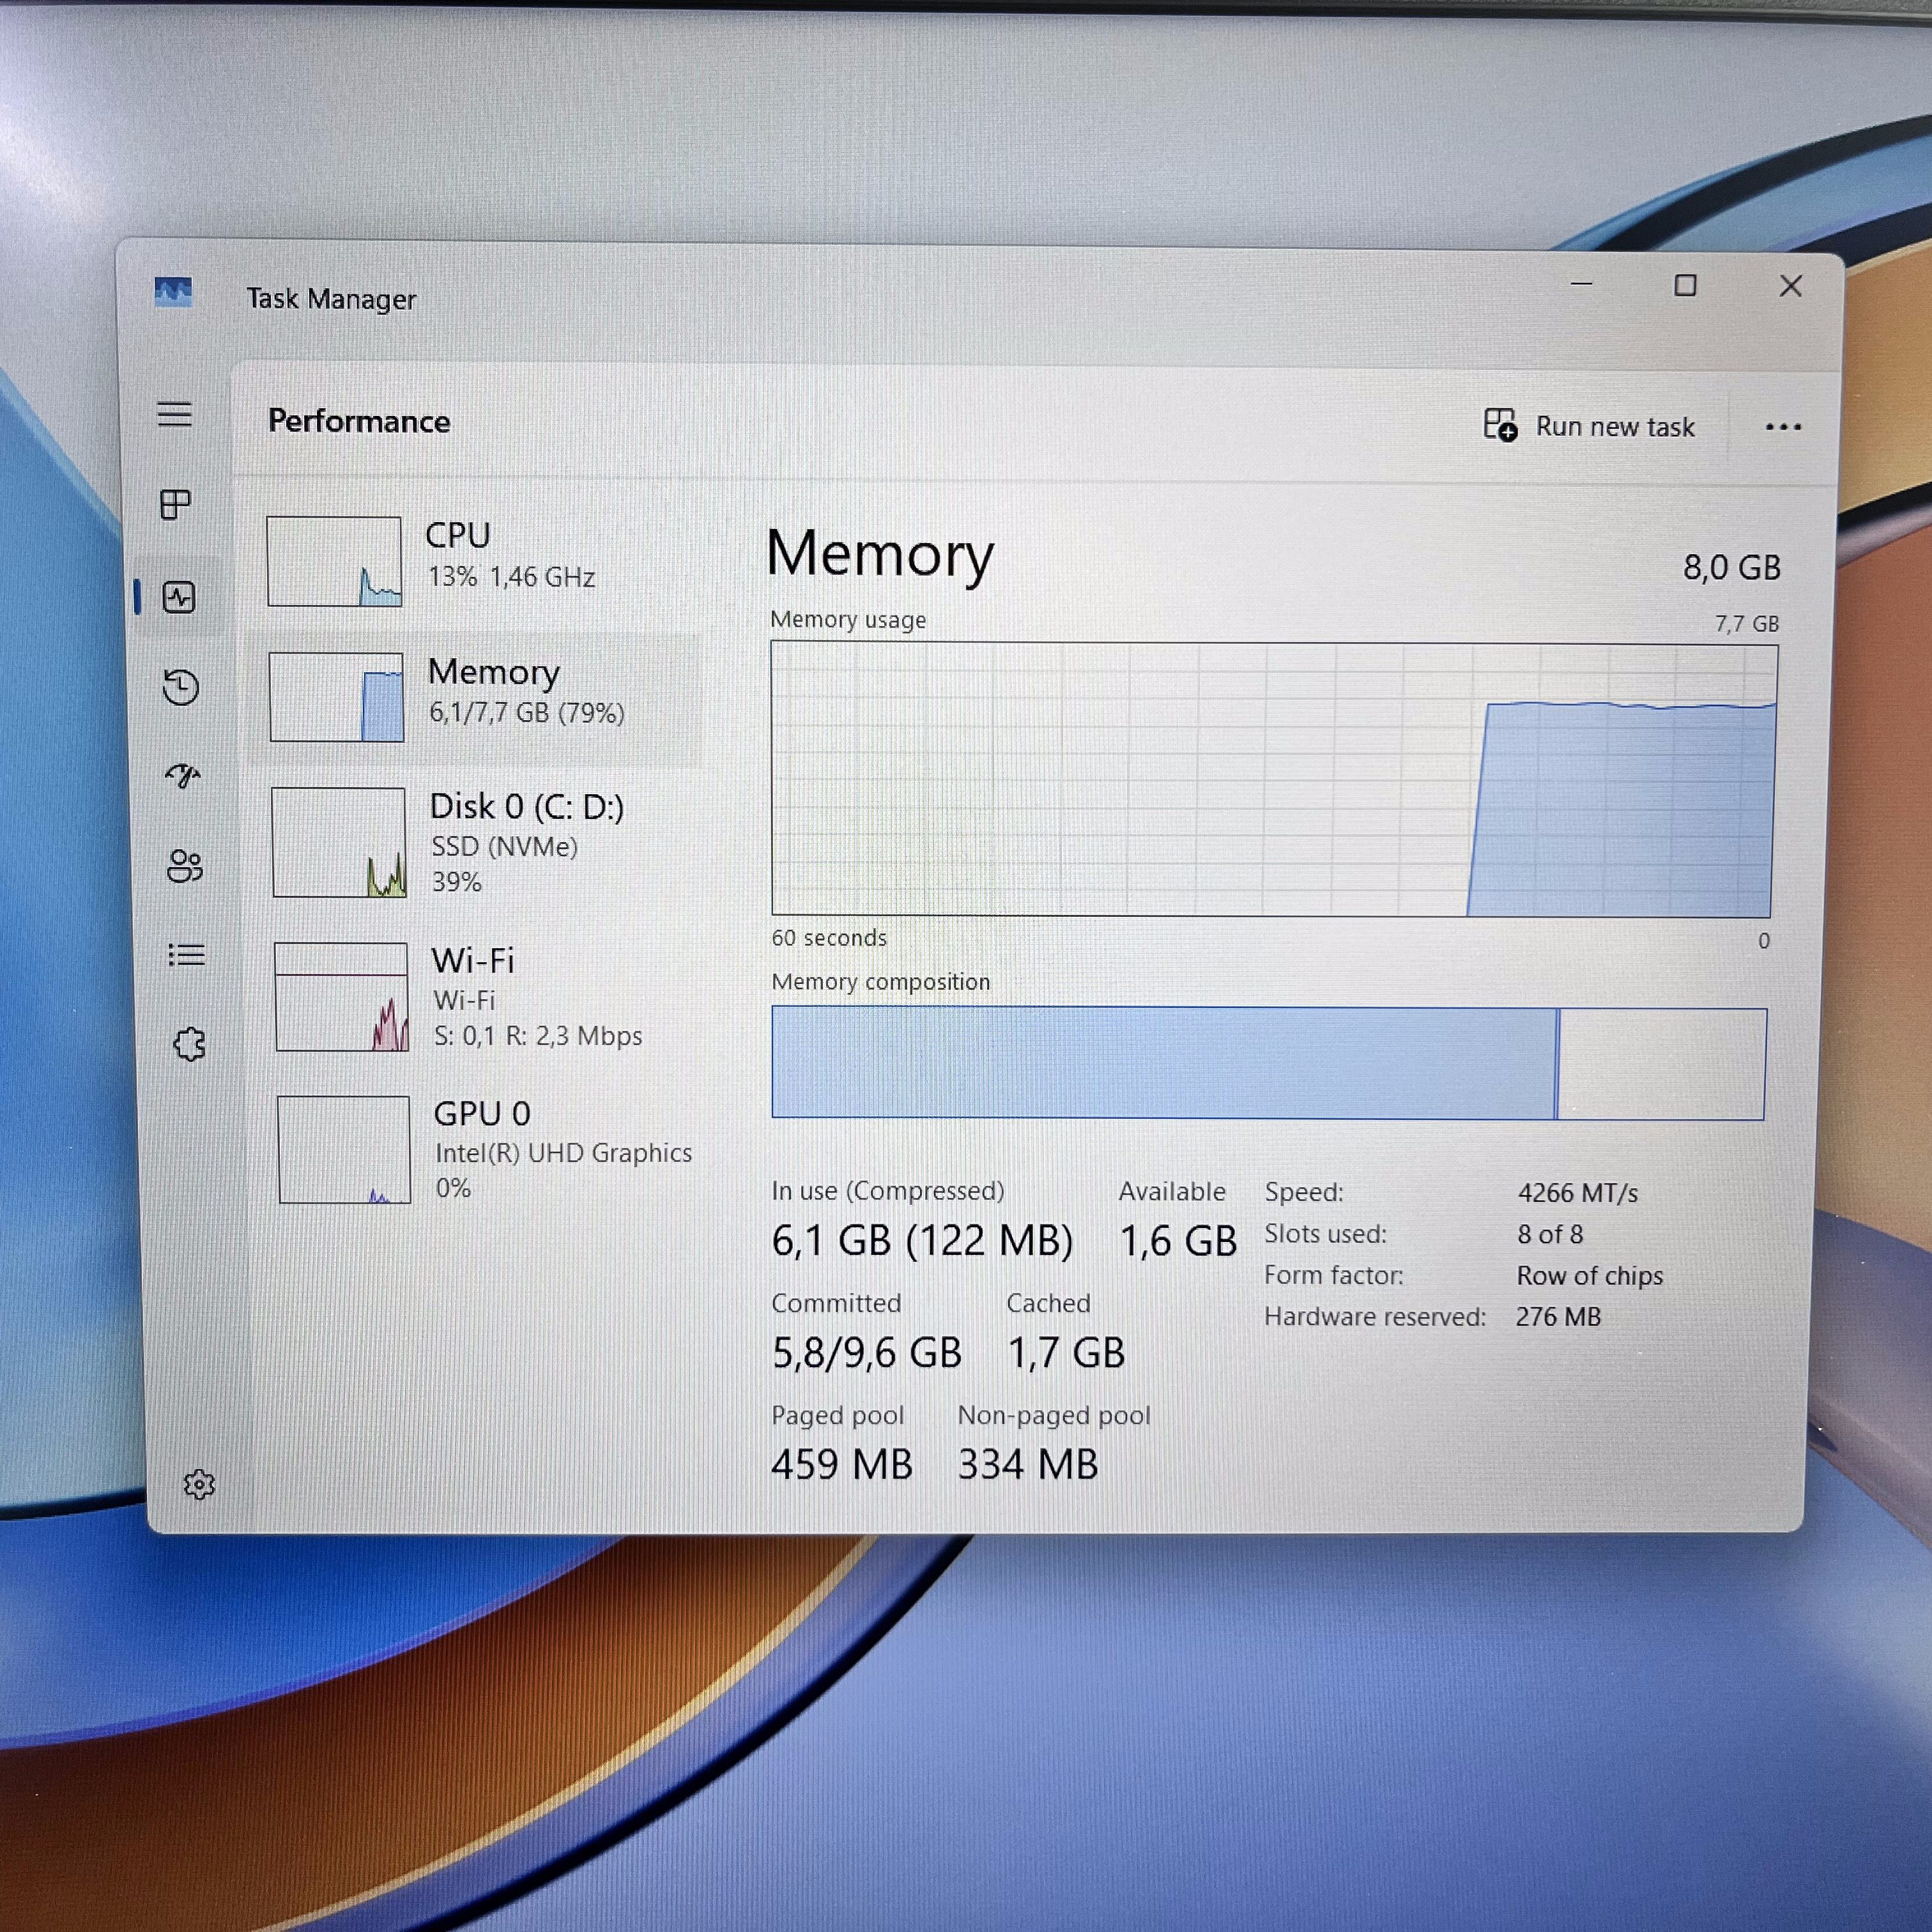Select the CPU performance entry
Screen dimensions: 1932x1932
480,560
